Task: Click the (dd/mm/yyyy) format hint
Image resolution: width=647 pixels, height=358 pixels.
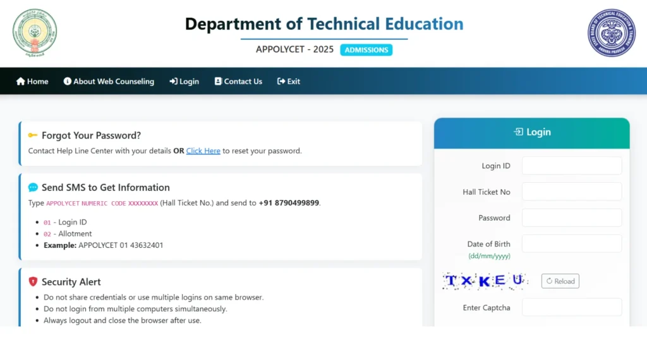Action: pyautogui.click(x=490, y=256)
